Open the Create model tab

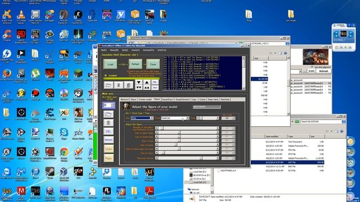(145, 99)
